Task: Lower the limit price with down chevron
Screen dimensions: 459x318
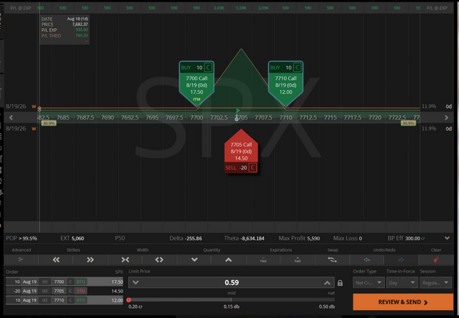Action: point(136,283)
